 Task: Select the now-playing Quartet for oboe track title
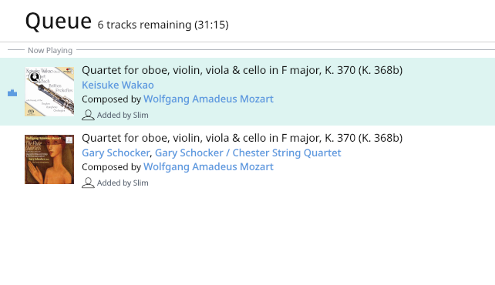pyautogui.click(x=242, y=70)
